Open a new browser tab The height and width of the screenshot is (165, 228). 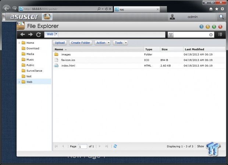163,10
